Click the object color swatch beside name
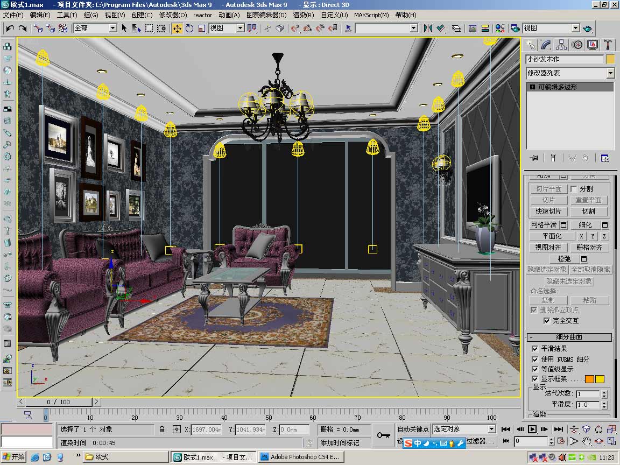Viewport: 620px width, 465px height. point(610,59)
